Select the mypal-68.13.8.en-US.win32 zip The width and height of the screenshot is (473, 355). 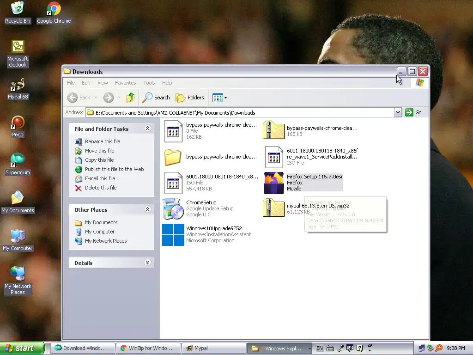click(x=306, y=208)
